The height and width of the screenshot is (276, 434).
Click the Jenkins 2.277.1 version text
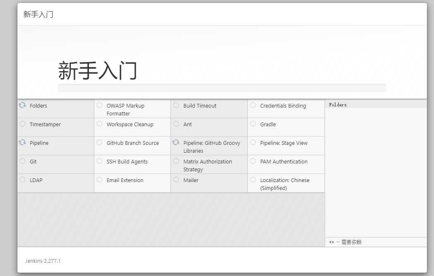pos(43,261)
